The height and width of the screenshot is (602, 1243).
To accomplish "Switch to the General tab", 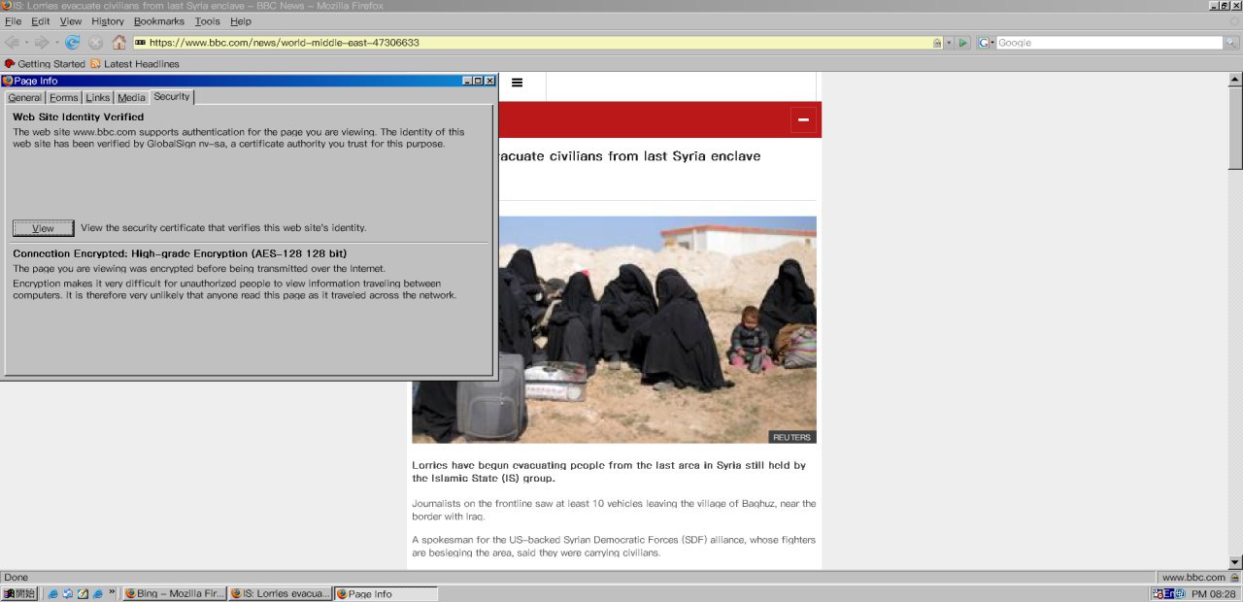I will tap(25, 98).
